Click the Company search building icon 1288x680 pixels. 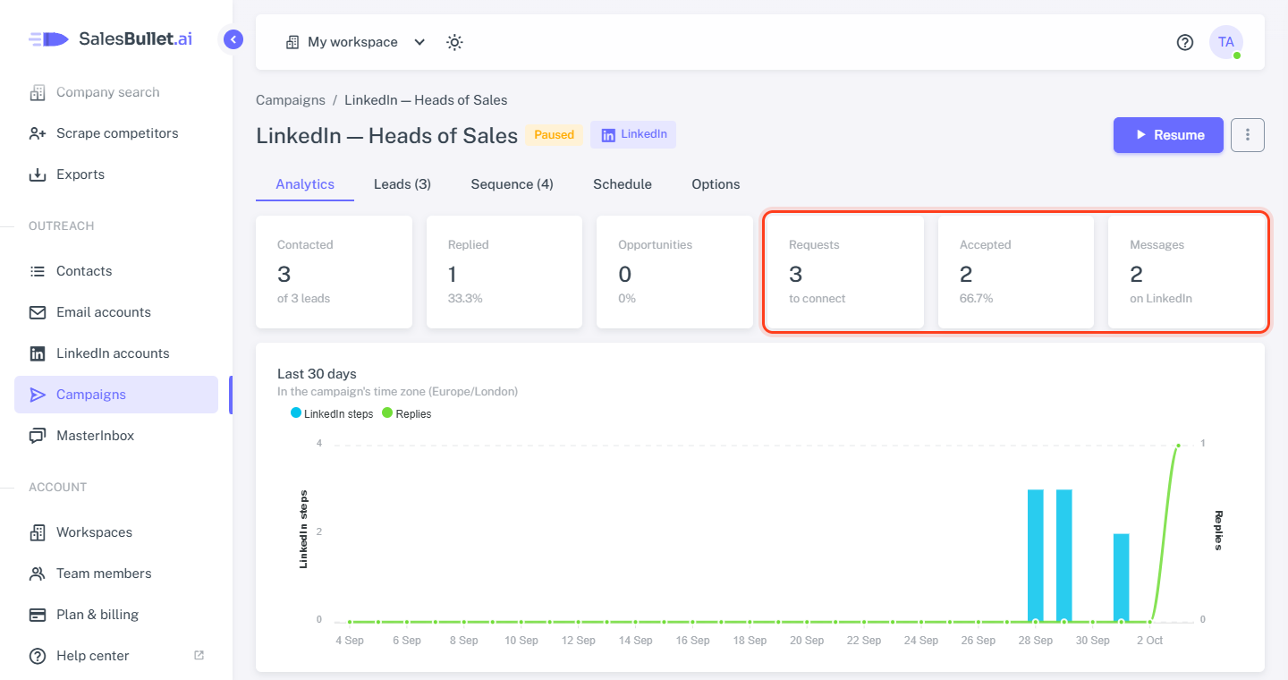pyautogui.click(x=38, y=92)
